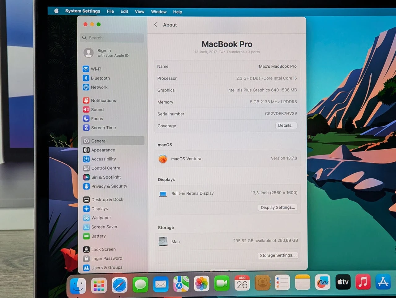Open Reminders from the Dock

(282, 283)
